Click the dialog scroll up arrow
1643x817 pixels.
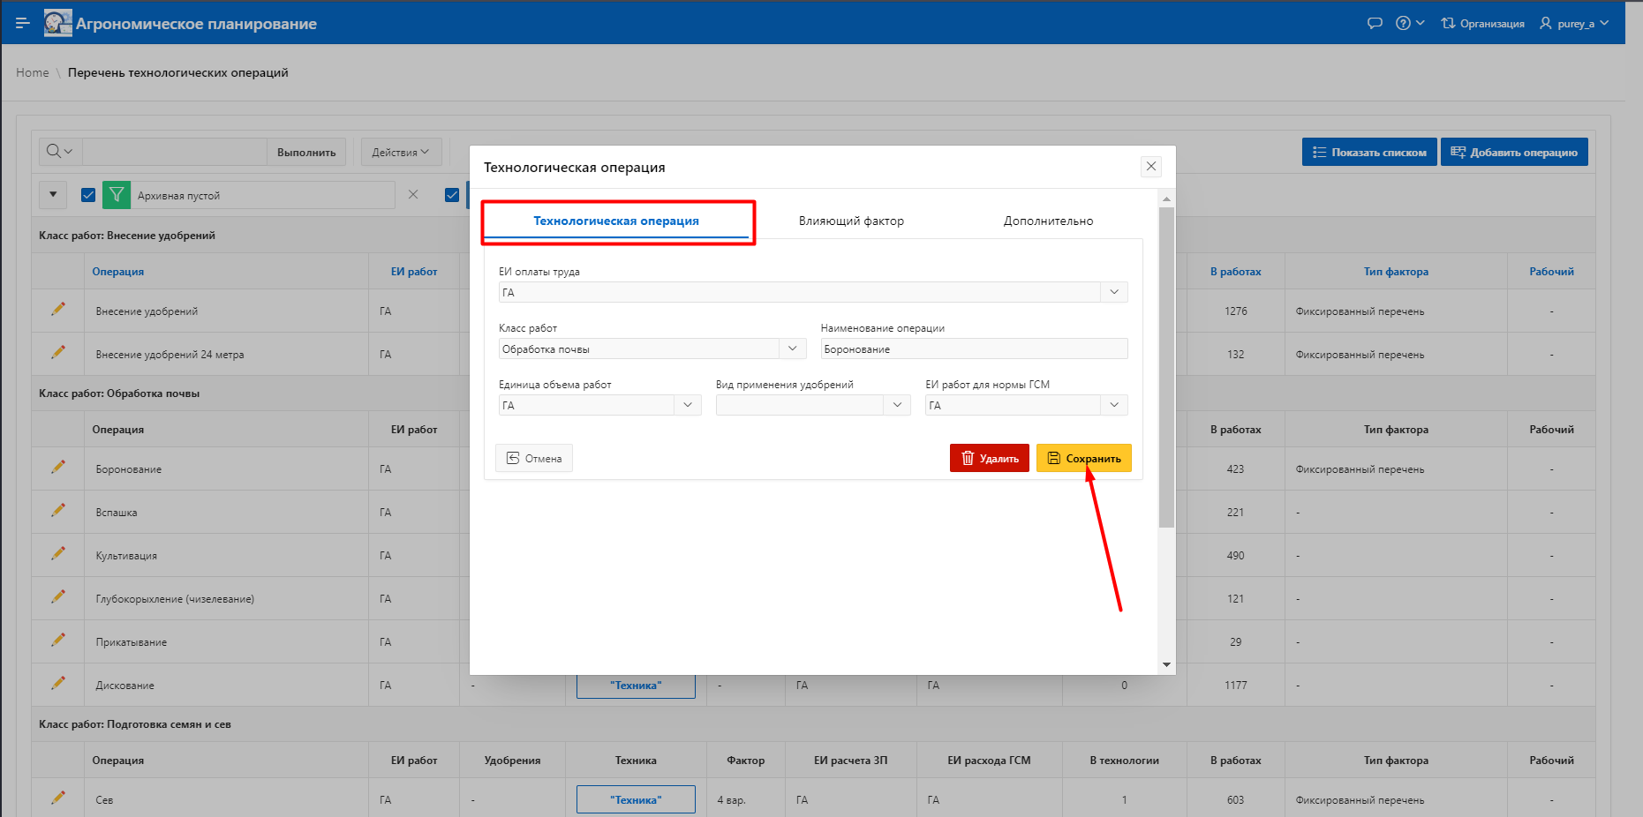pos(1166,199)
